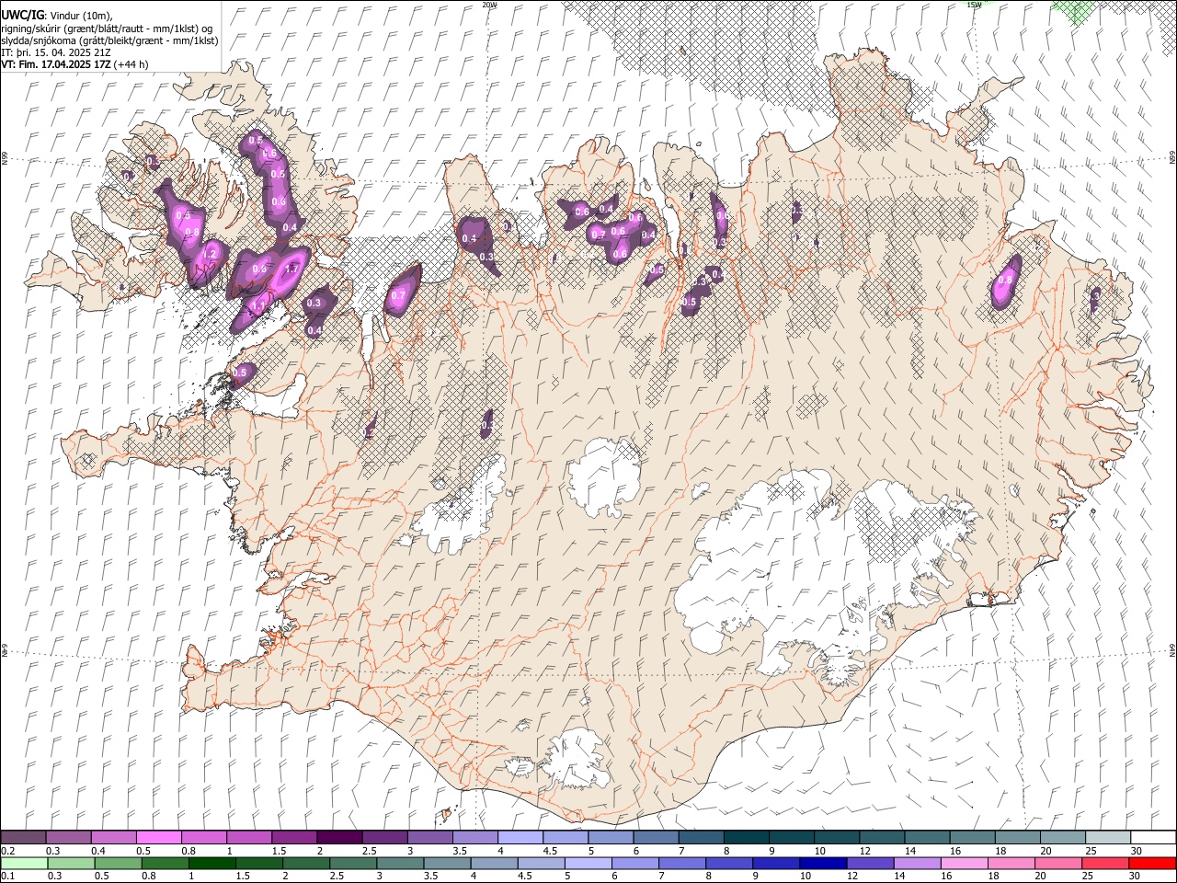Pick the light pink 16–18 swatch in lower legend

click(963, 863)
